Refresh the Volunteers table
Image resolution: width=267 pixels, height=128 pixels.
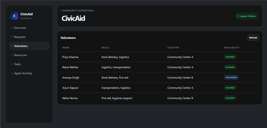coord(253,38)
